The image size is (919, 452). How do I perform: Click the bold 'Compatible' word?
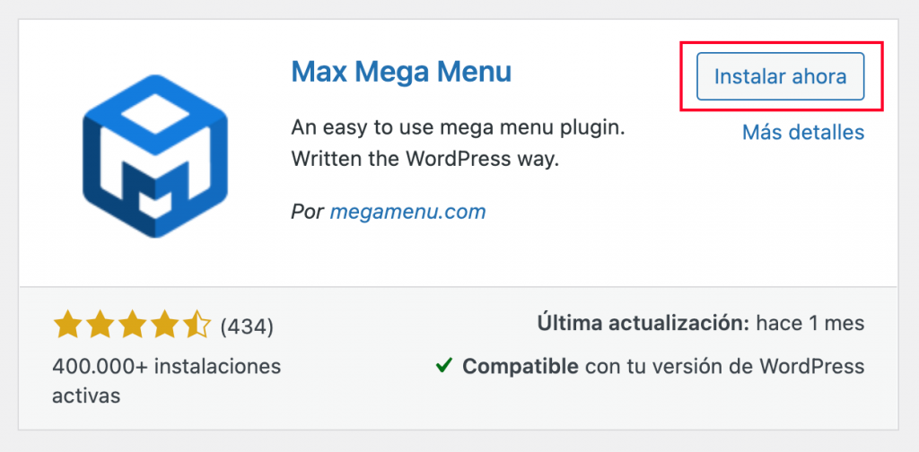click(521, 366)
